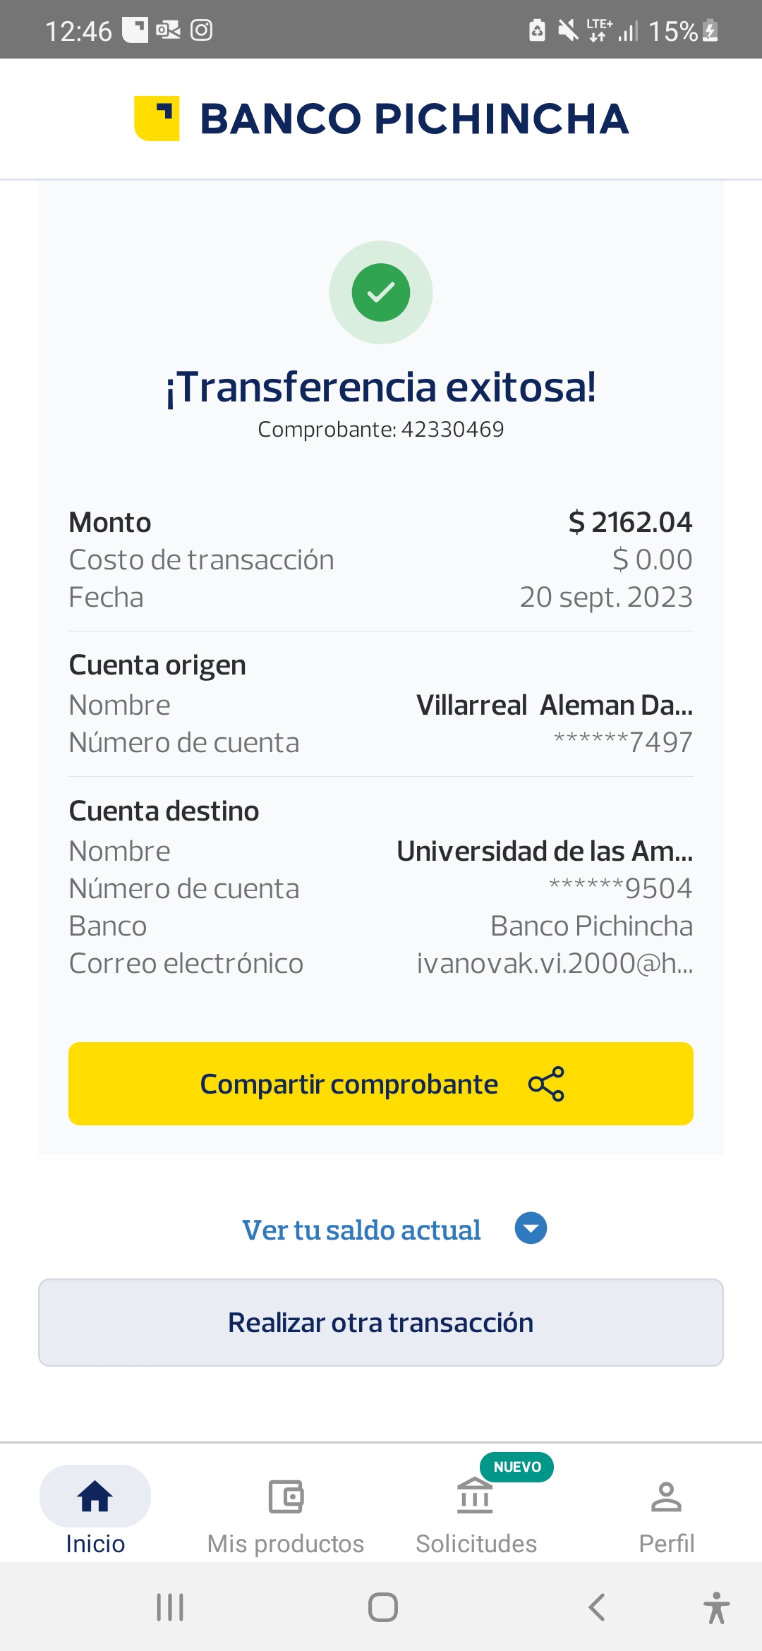Tap the green success checkmark icon

[381, 292]
